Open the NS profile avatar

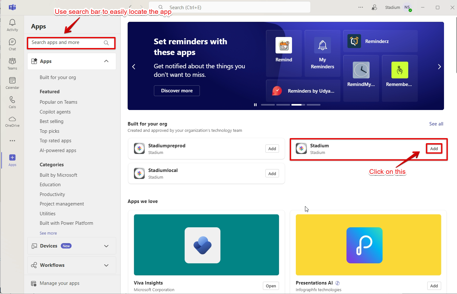407,7
